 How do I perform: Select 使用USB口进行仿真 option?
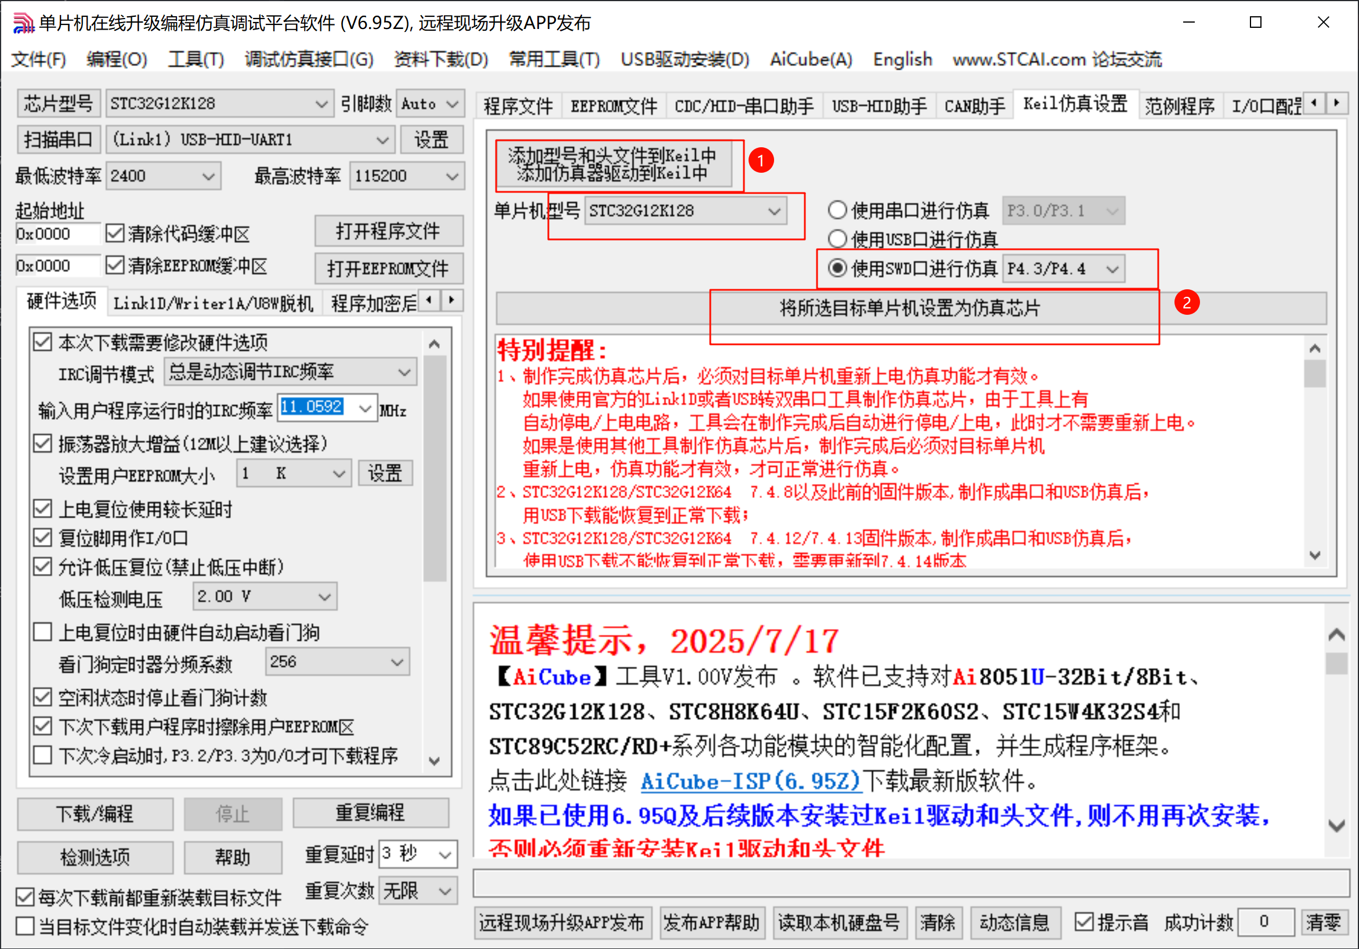tap(837, 239)
